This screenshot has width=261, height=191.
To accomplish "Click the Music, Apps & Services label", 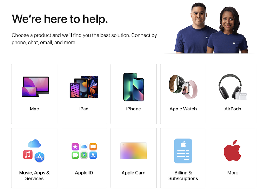I will [x=34, y=176].
